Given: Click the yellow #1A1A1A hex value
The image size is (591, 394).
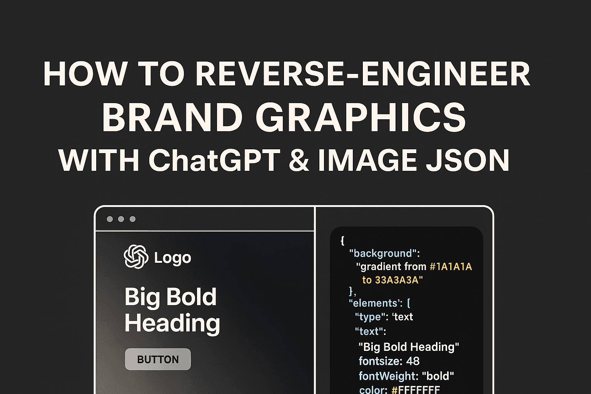Looking at the screenshot, I should pos(451,266).
